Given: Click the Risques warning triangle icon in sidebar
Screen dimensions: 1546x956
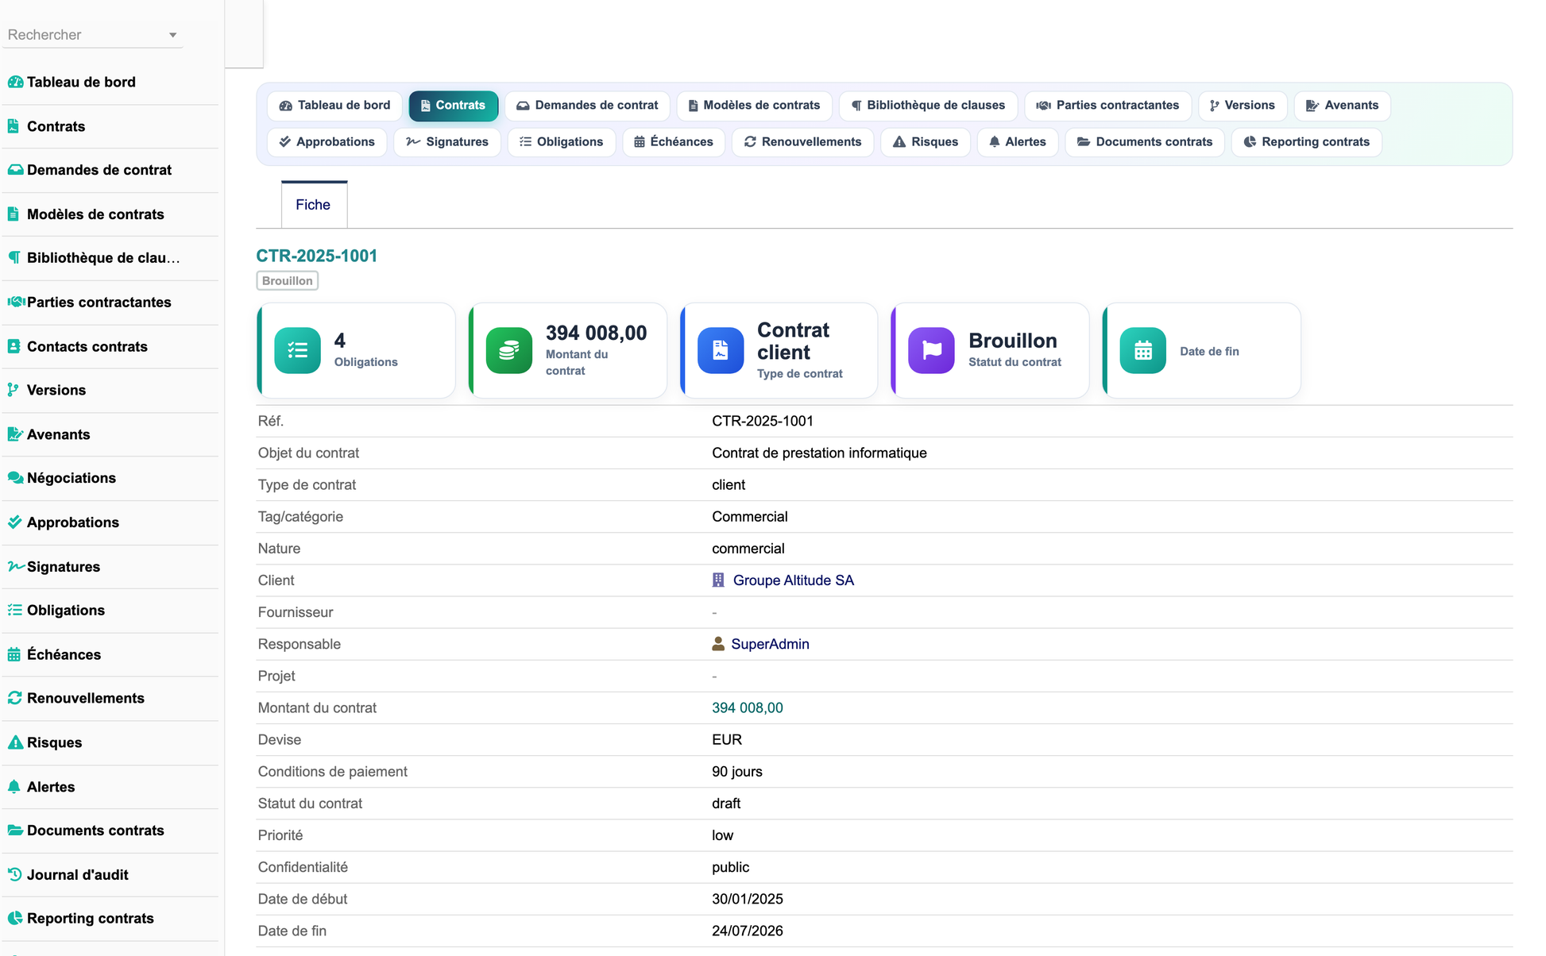Looking at the screenshot, I should tap(15, 742).
